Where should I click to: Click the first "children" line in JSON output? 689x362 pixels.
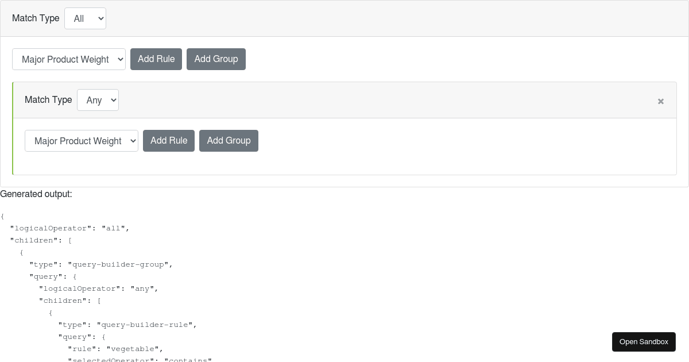click(41, 240)
